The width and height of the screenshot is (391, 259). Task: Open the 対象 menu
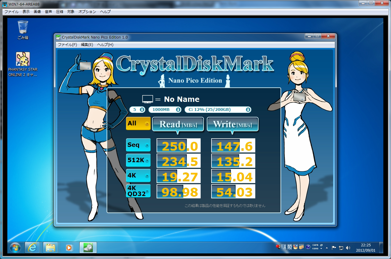click(x=71, y=12)
